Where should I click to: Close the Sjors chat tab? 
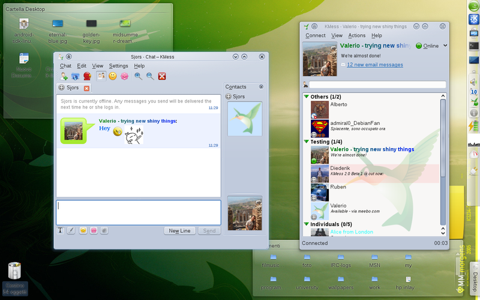[86, 88]
